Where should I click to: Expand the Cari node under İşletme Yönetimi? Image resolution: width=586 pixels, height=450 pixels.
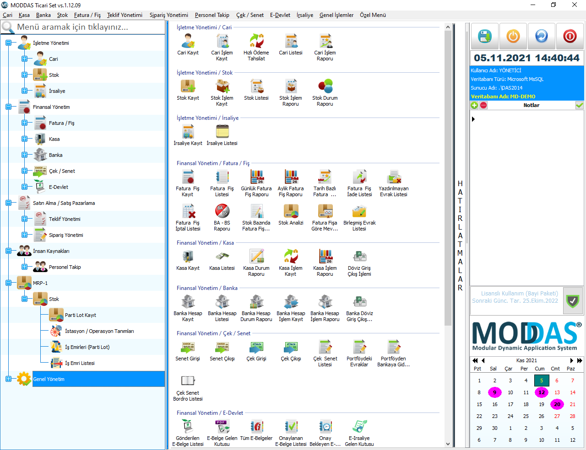click(24, 59)
